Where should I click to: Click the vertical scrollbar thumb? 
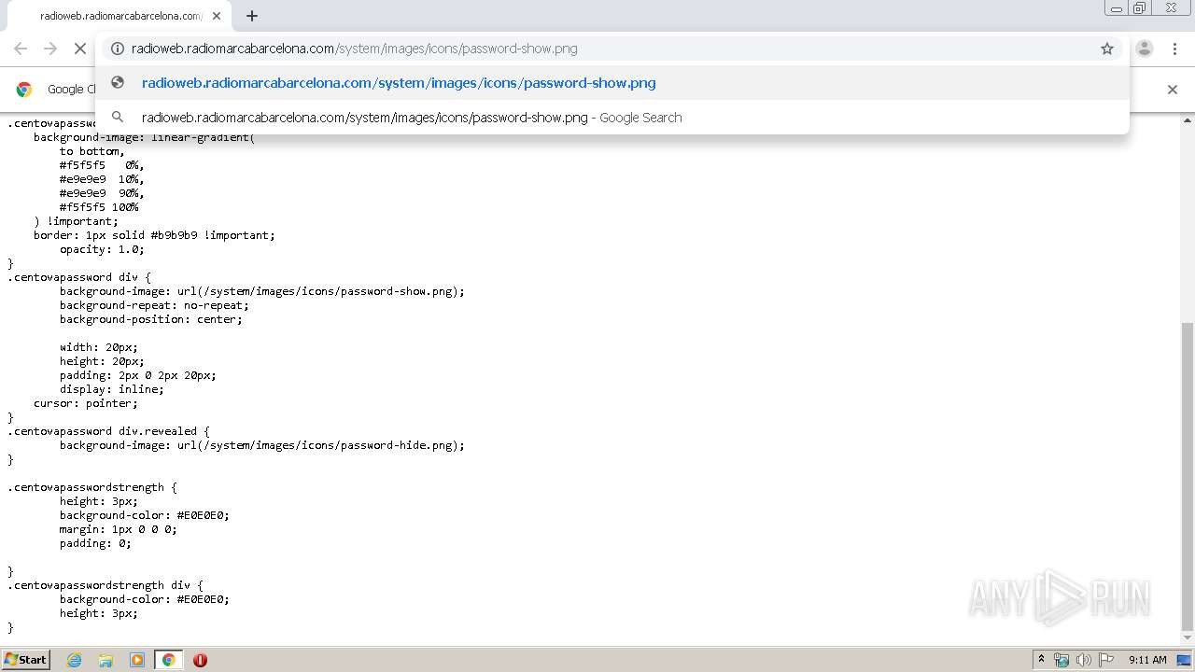(1188, 476)
